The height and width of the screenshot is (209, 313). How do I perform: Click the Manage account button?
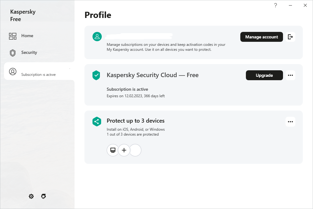pos(261,37)
